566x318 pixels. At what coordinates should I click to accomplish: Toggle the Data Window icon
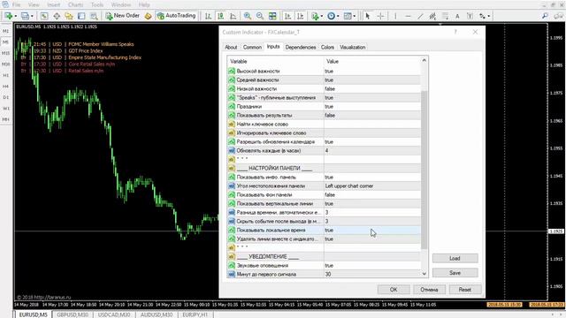pos(57,16)
